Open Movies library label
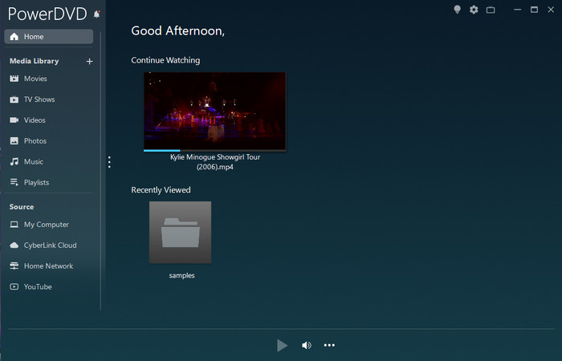The height and width of the screenshot is (361, 562). coord(35,79)
